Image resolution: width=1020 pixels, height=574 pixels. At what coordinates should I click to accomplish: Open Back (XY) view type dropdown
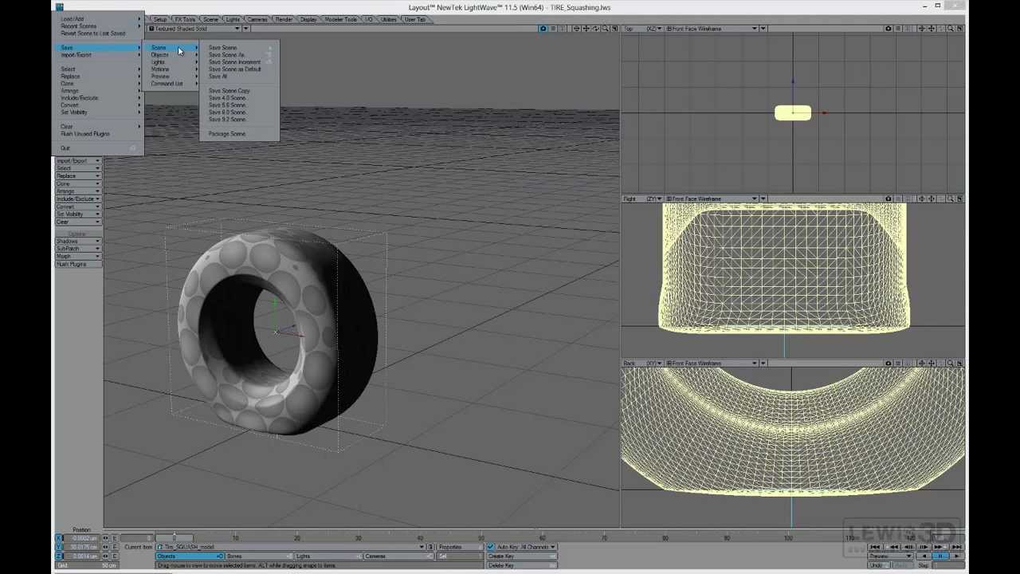tap(642, 363)
